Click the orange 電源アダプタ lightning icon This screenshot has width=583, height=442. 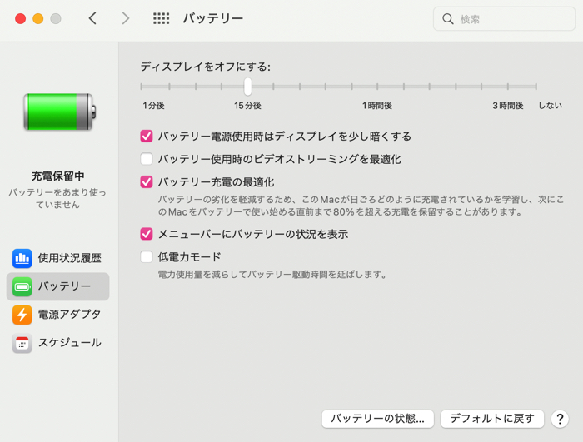[22, 315]
